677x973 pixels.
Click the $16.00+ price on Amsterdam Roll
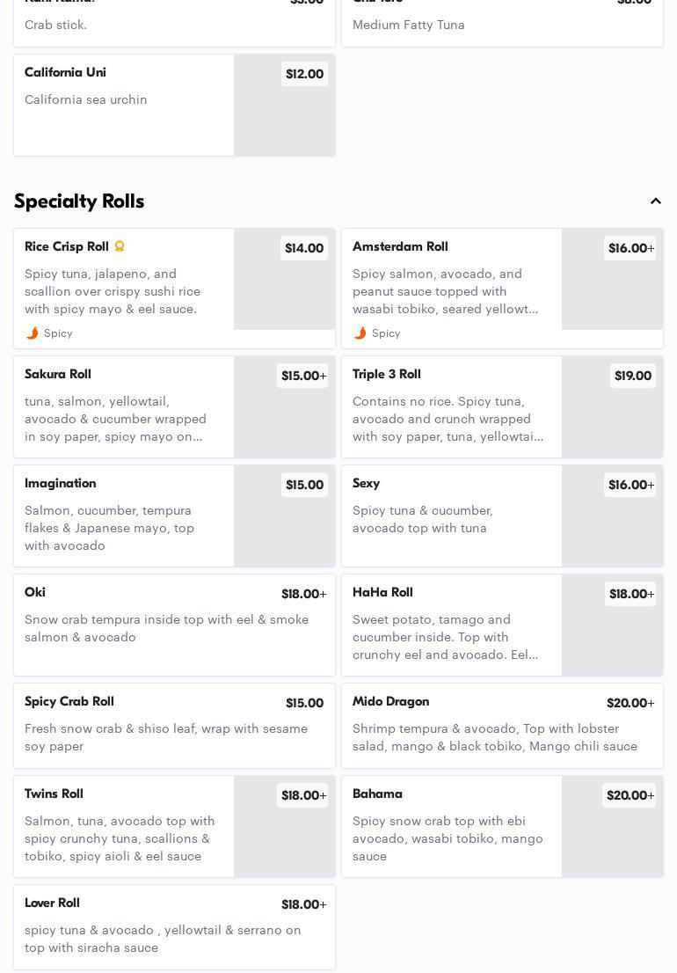pos(630,249)
